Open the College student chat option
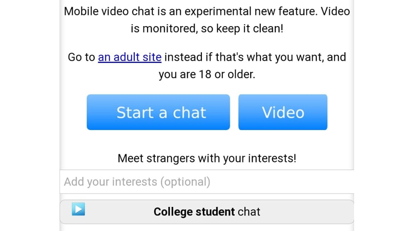Image resolution: width=410 pixels, height=231 pixels. [x=207, y=212]
